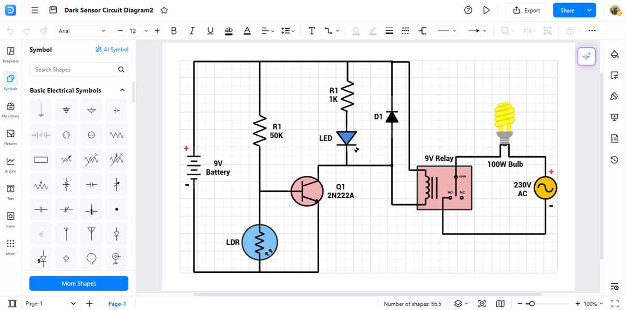The width and height of the screenshot is (626, 310).
Task: Select the rectangle resistor symbol
Action: point(41,160)
